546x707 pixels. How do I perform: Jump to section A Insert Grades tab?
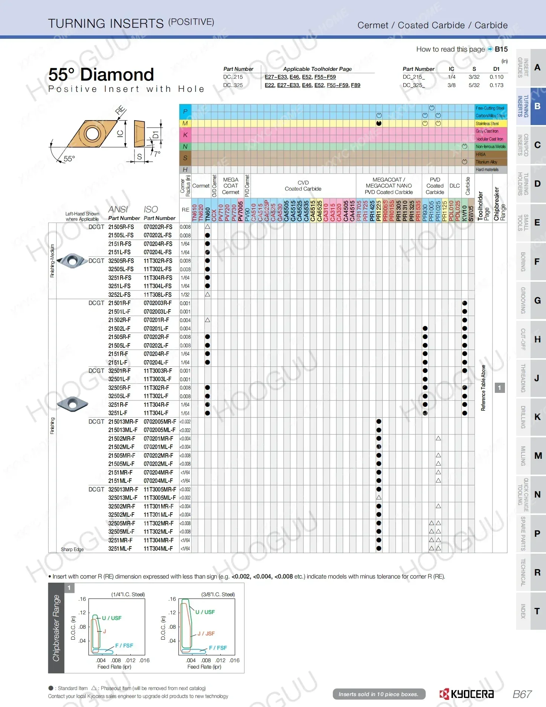531,68
